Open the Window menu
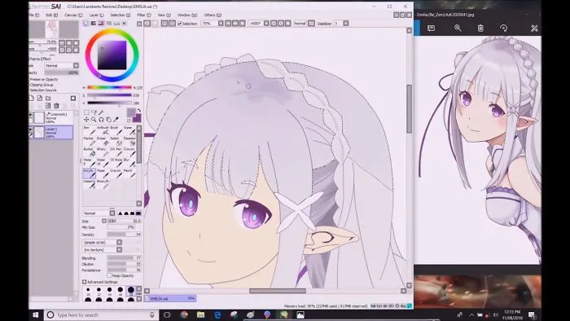Viewport: 570px width, 321px height. (187, 15)
